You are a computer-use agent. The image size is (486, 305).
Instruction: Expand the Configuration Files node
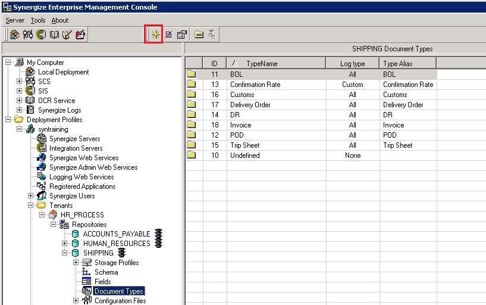(x=76, y=301)
